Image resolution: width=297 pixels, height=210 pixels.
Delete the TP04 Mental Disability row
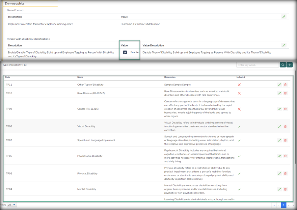click(x=285, y=189)
